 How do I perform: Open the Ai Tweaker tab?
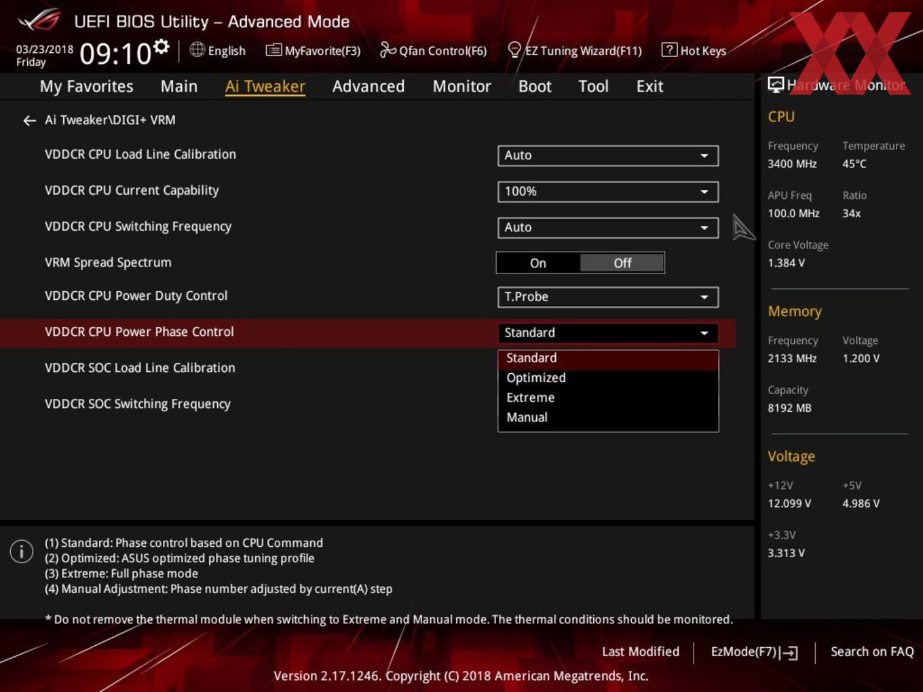tap(265, 87)
